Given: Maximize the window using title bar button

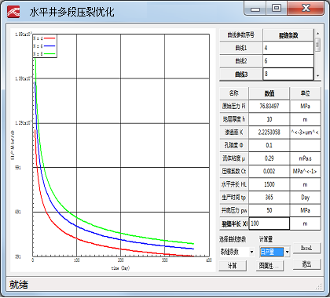Looking at the screenshot, I should (277, 8).
